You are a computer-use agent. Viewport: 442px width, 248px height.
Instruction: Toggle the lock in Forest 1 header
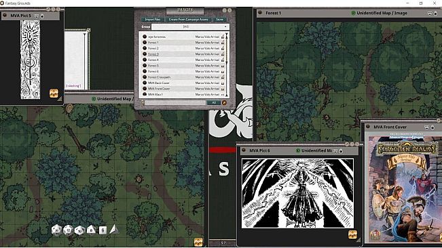coord(435,14)
